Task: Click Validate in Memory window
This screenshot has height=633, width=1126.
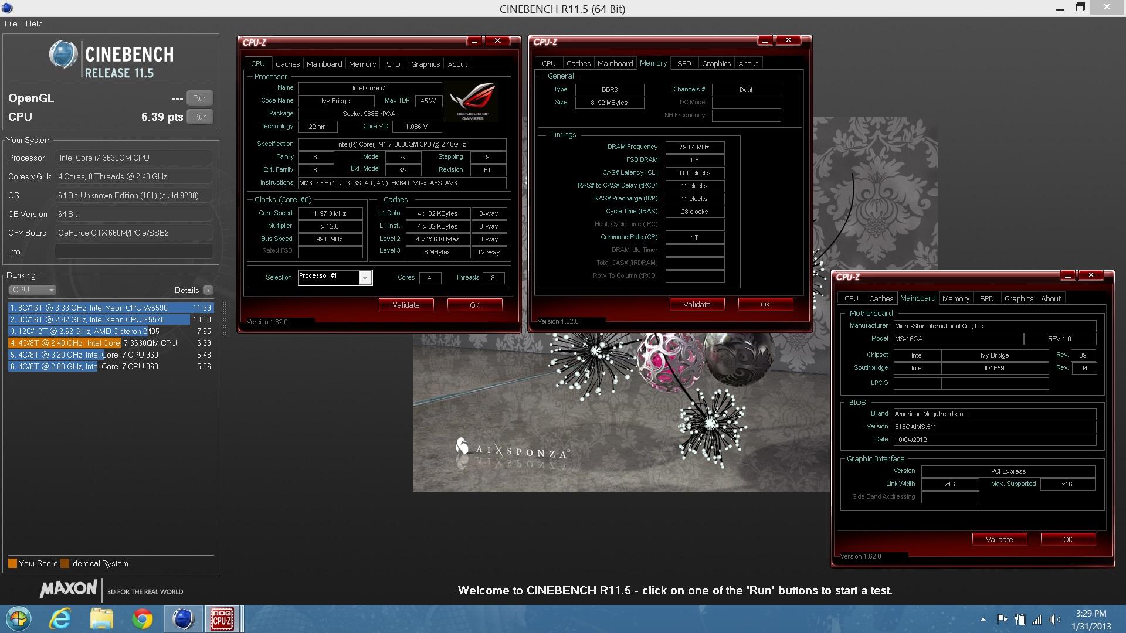Action: [697, 304]
